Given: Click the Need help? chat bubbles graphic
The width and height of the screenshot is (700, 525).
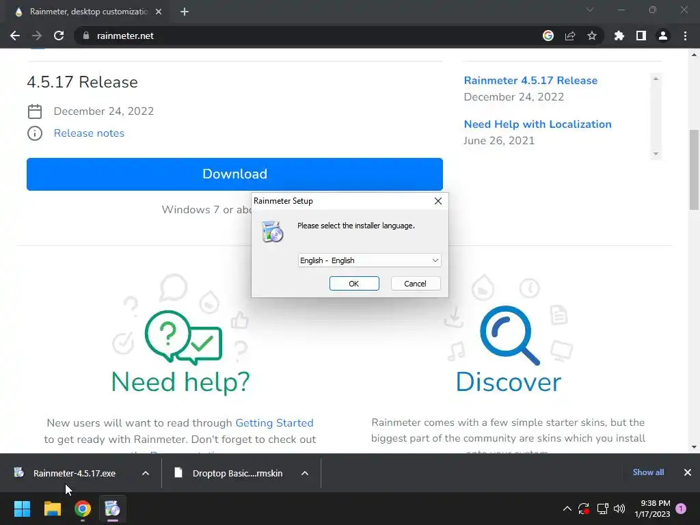Looking at the screenshot, I should (183, 337).
